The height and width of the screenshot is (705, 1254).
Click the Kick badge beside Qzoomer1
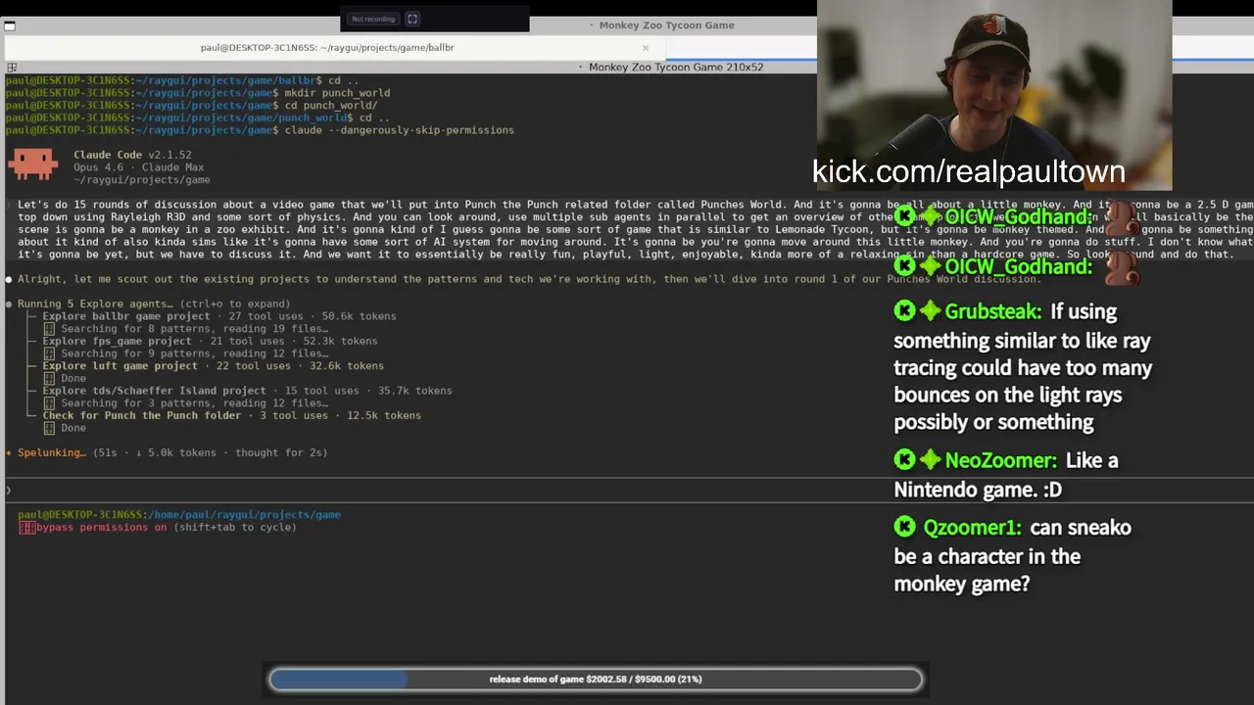coord(904,528)
